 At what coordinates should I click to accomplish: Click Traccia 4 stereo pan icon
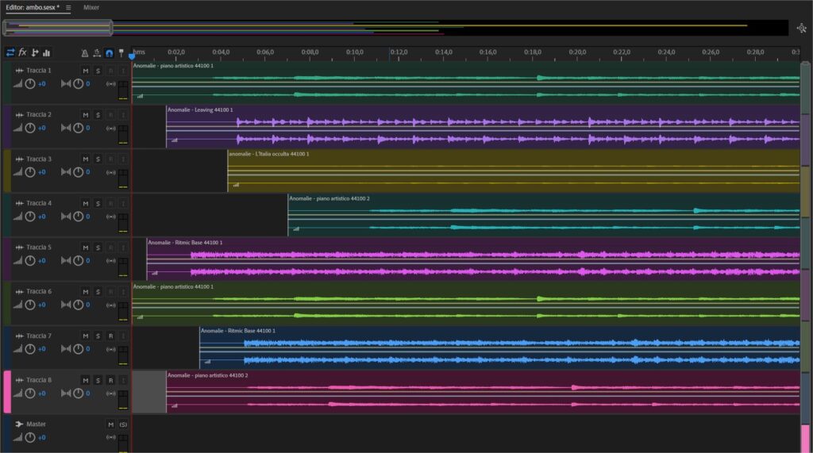pyautogui.click(x=66, y=216)
